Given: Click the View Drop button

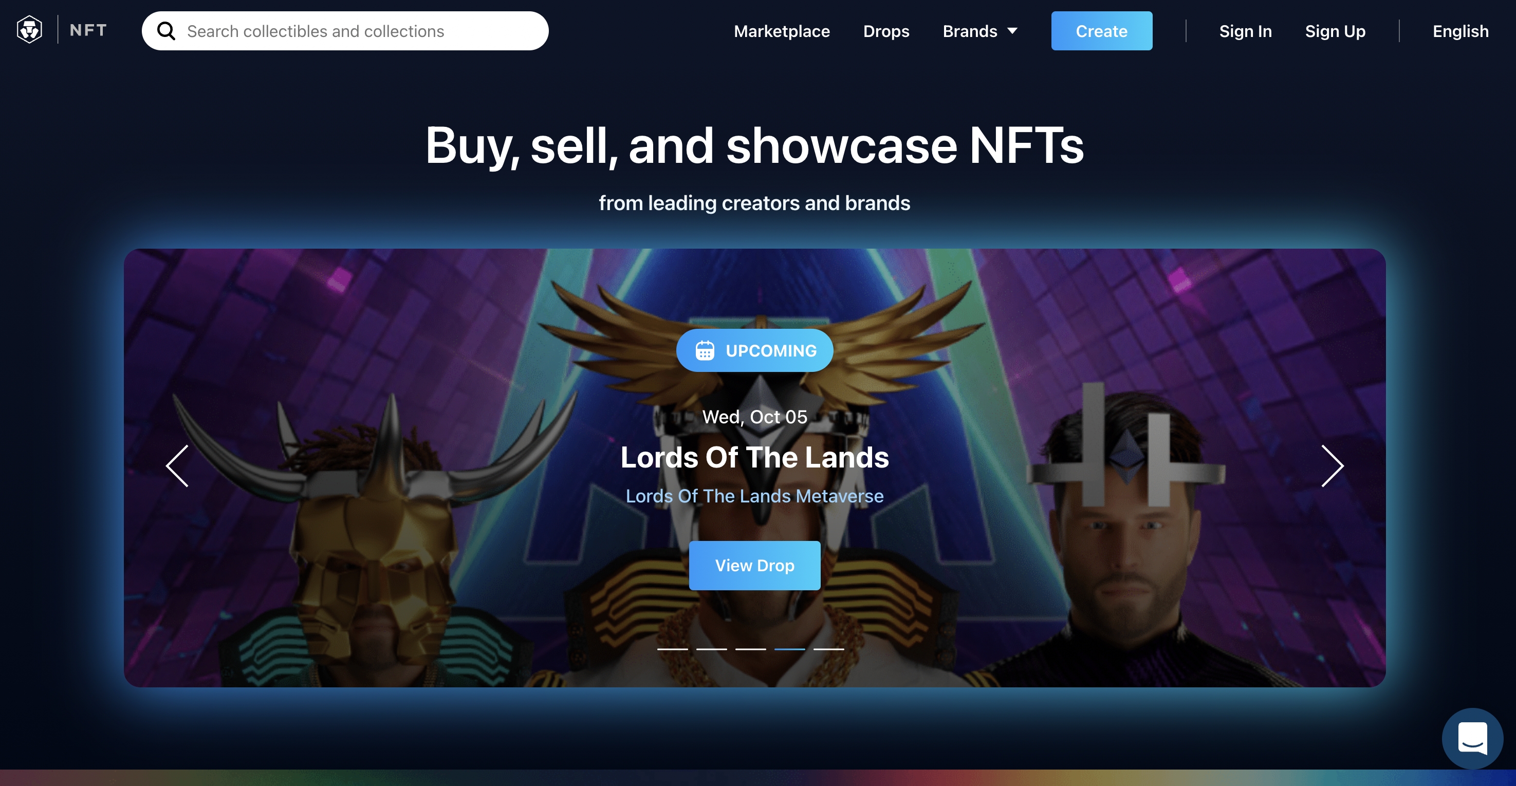Looking at the screenshot, I should click(754, 566).
